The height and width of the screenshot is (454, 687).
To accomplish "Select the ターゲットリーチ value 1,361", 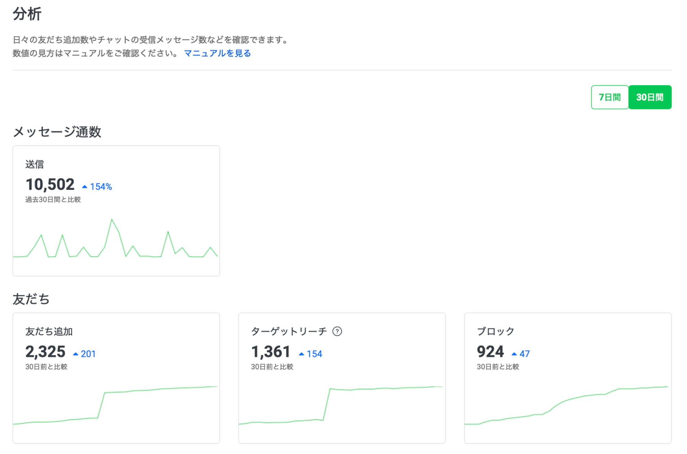I will 271,352.
